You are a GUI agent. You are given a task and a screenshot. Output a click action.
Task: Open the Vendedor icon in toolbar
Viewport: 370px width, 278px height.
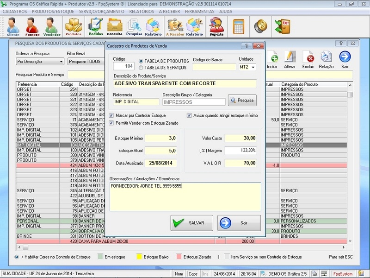point(52,27)
